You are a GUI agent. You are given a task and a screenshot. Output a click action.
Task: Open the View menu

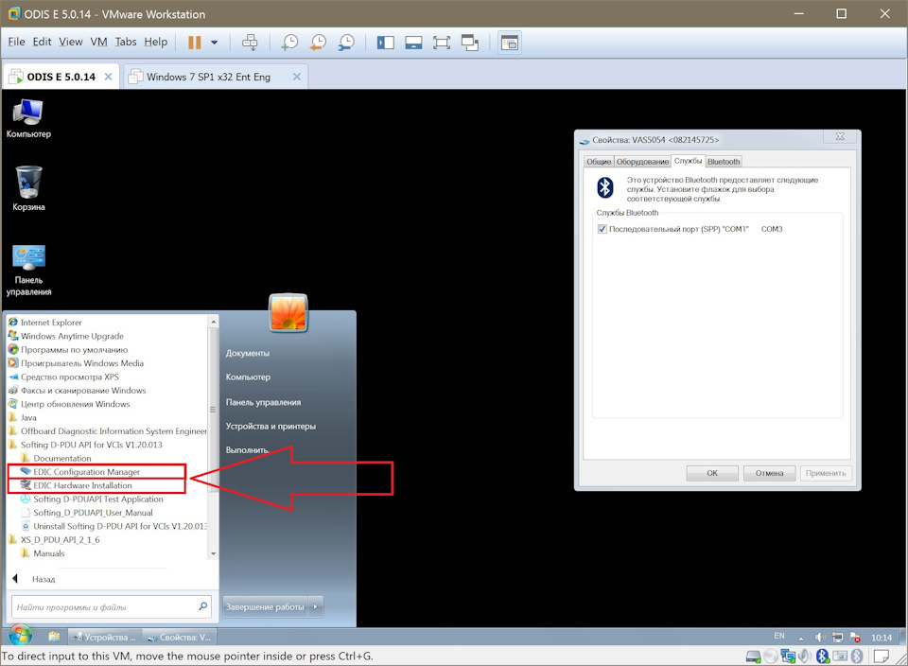[71, 42]
